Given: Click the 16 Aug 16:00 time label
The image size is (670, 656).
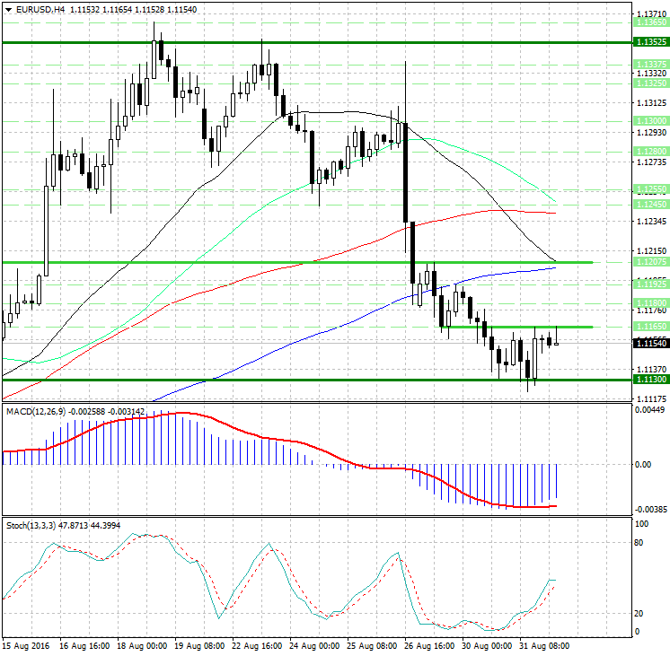Looking at the screenshot, I should tap(84, 646).
